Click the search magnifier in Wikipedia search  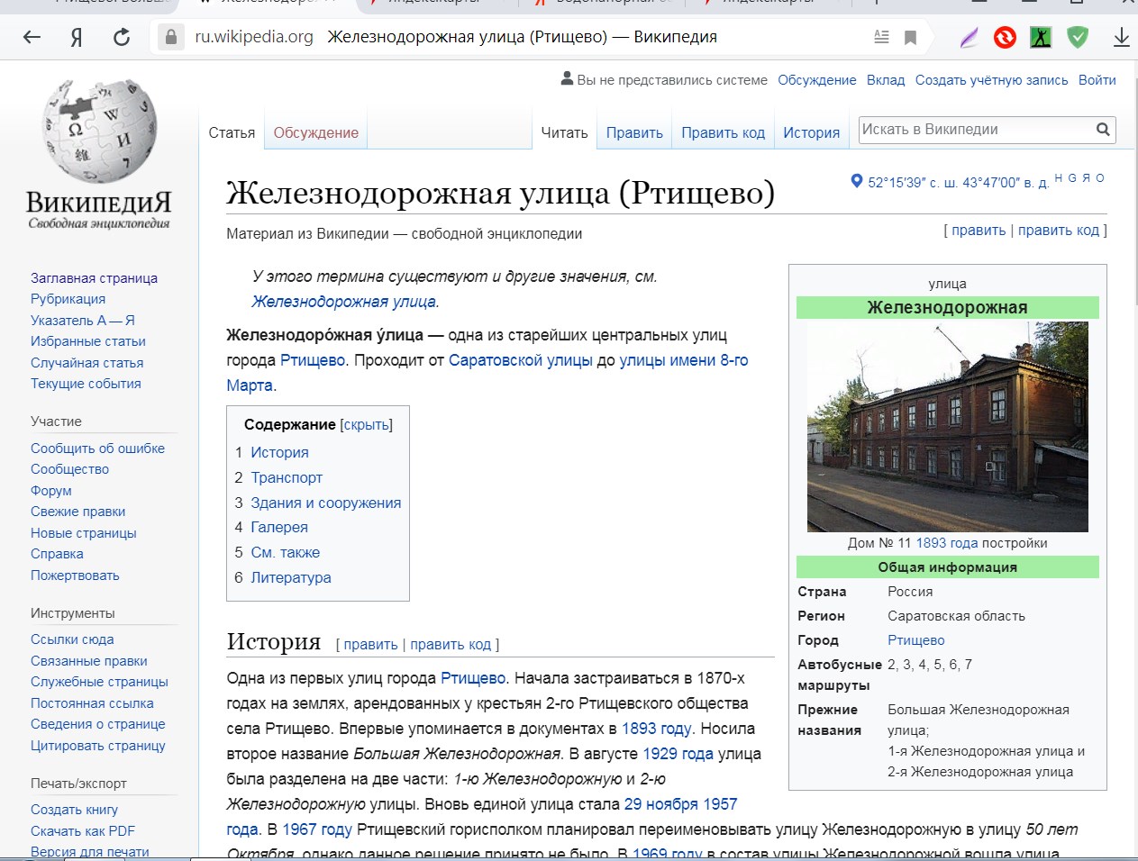(1103, 130)
